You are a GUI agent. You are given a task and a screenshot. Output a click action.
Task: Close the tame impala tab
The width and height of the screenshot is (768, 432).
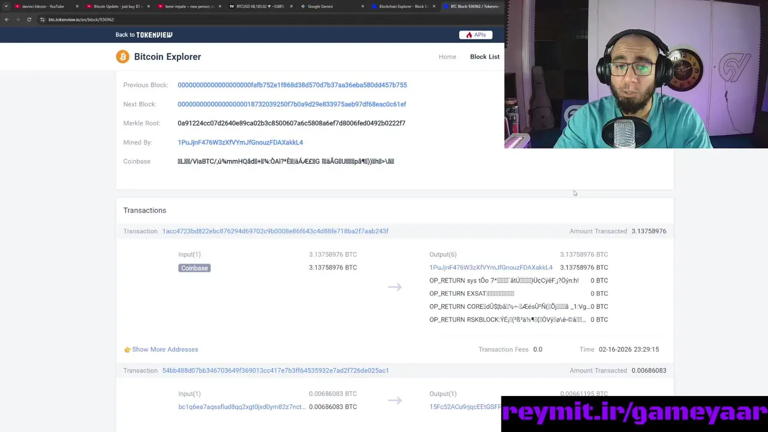coord(220,6)
